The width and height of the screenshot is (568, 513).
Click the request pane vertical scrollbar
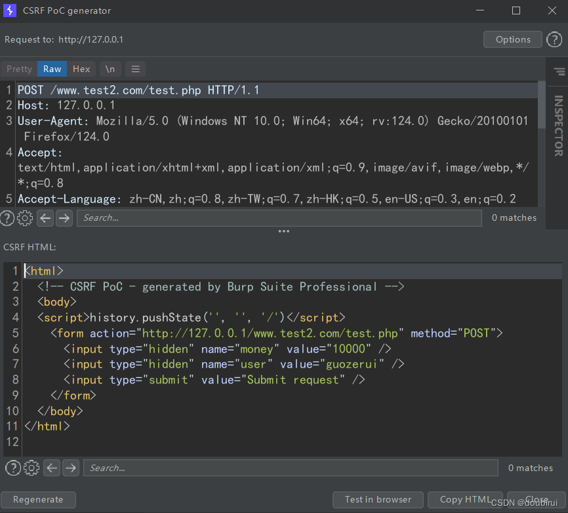pyautogui.click(x=542, y=105)
